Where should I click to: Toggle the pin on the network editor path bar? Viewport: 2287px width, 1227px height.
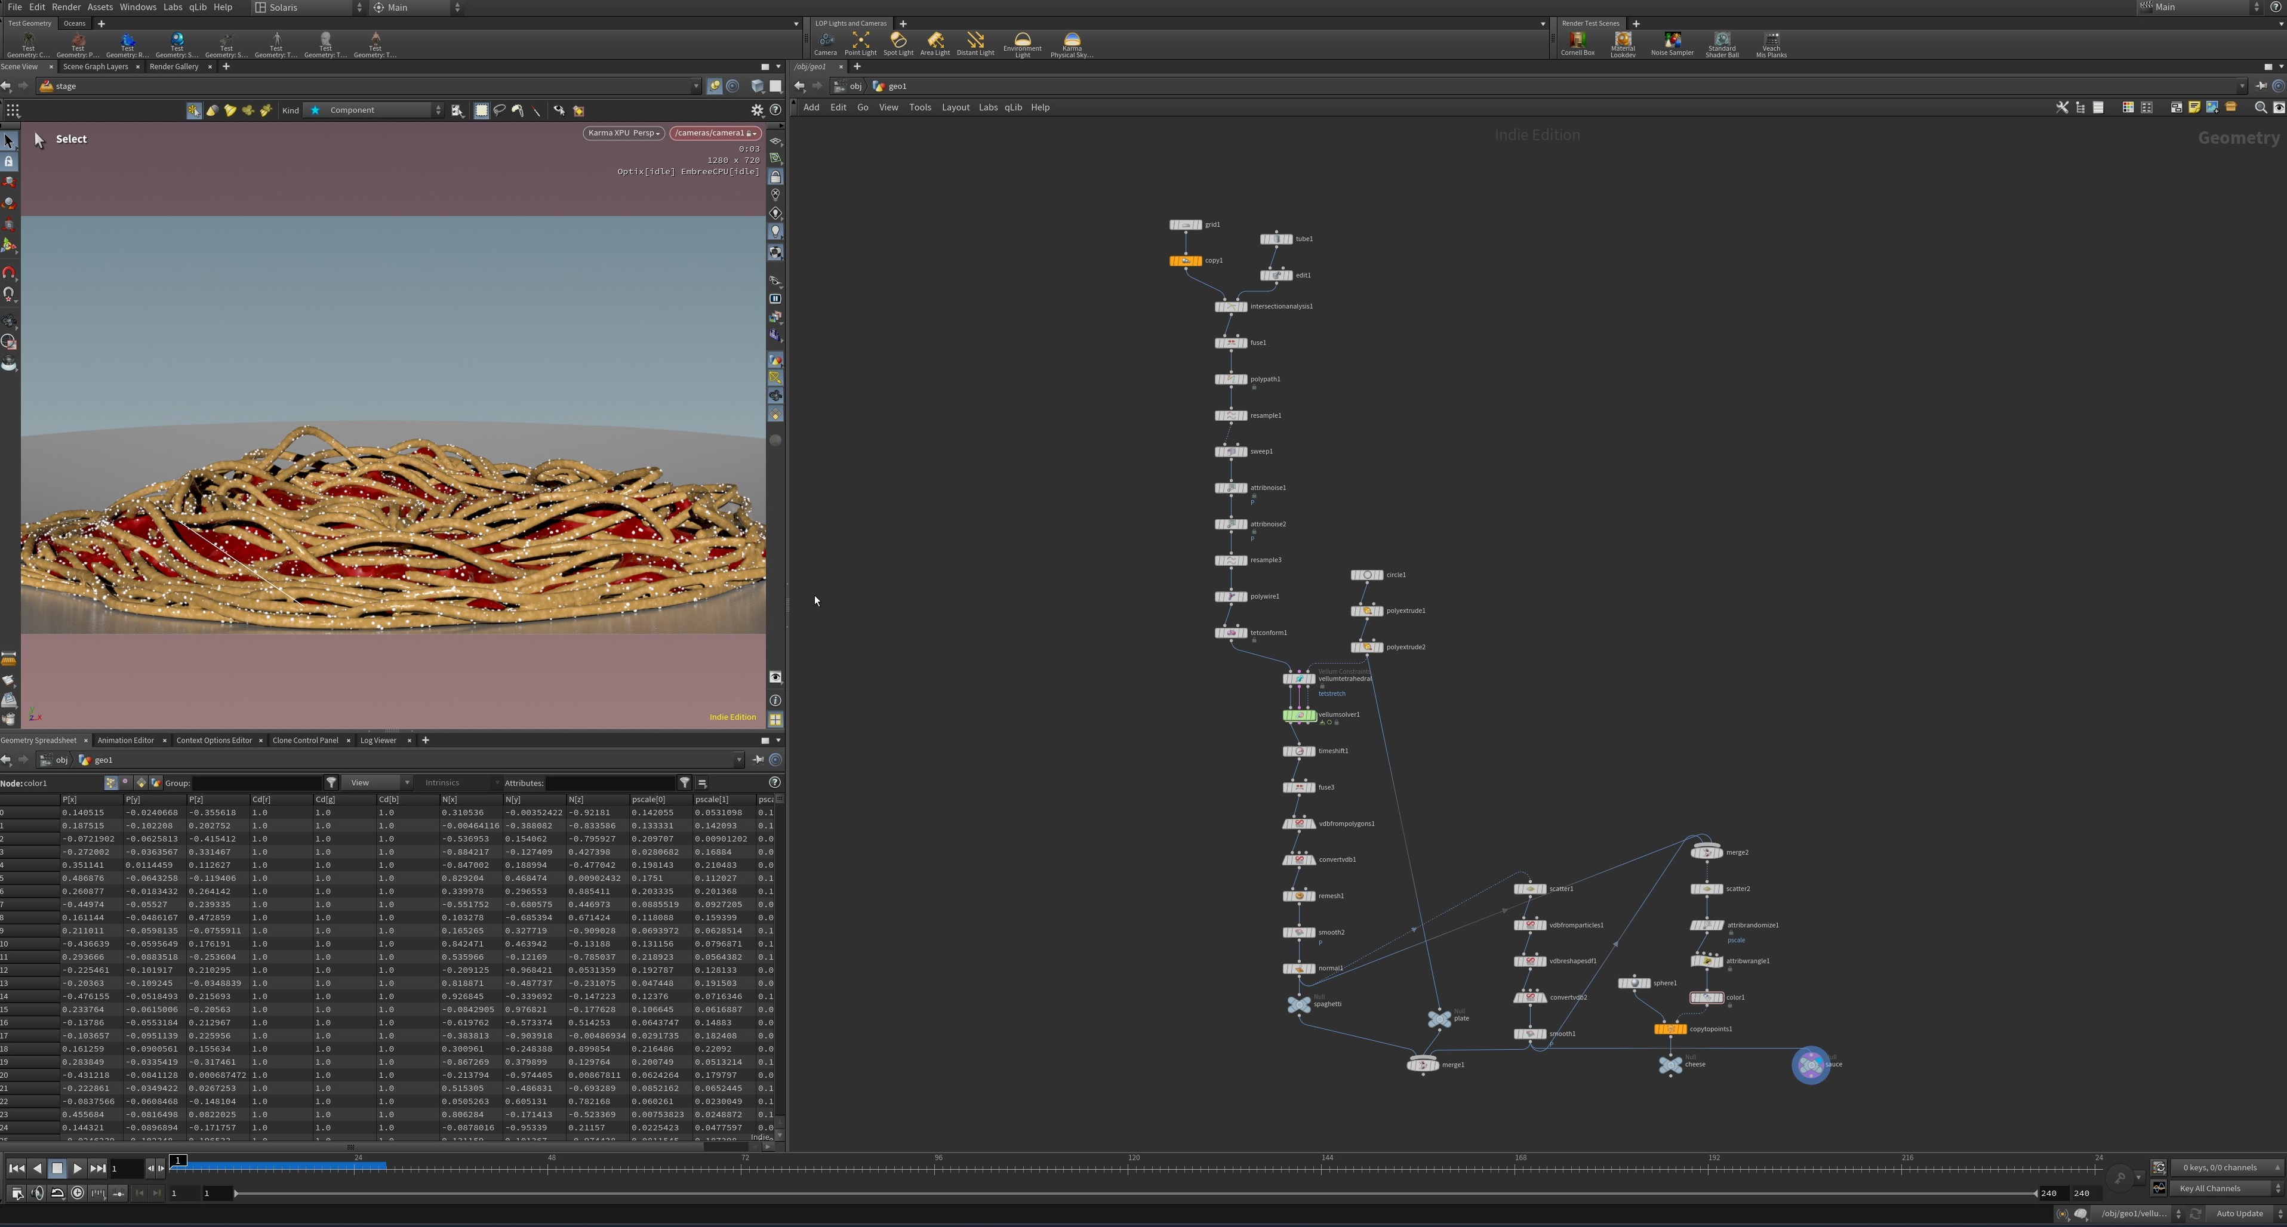point(2261,86)
